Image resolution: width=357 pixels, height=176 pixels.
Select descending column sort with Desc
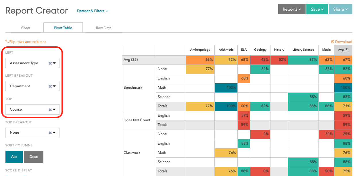[34, 157]
